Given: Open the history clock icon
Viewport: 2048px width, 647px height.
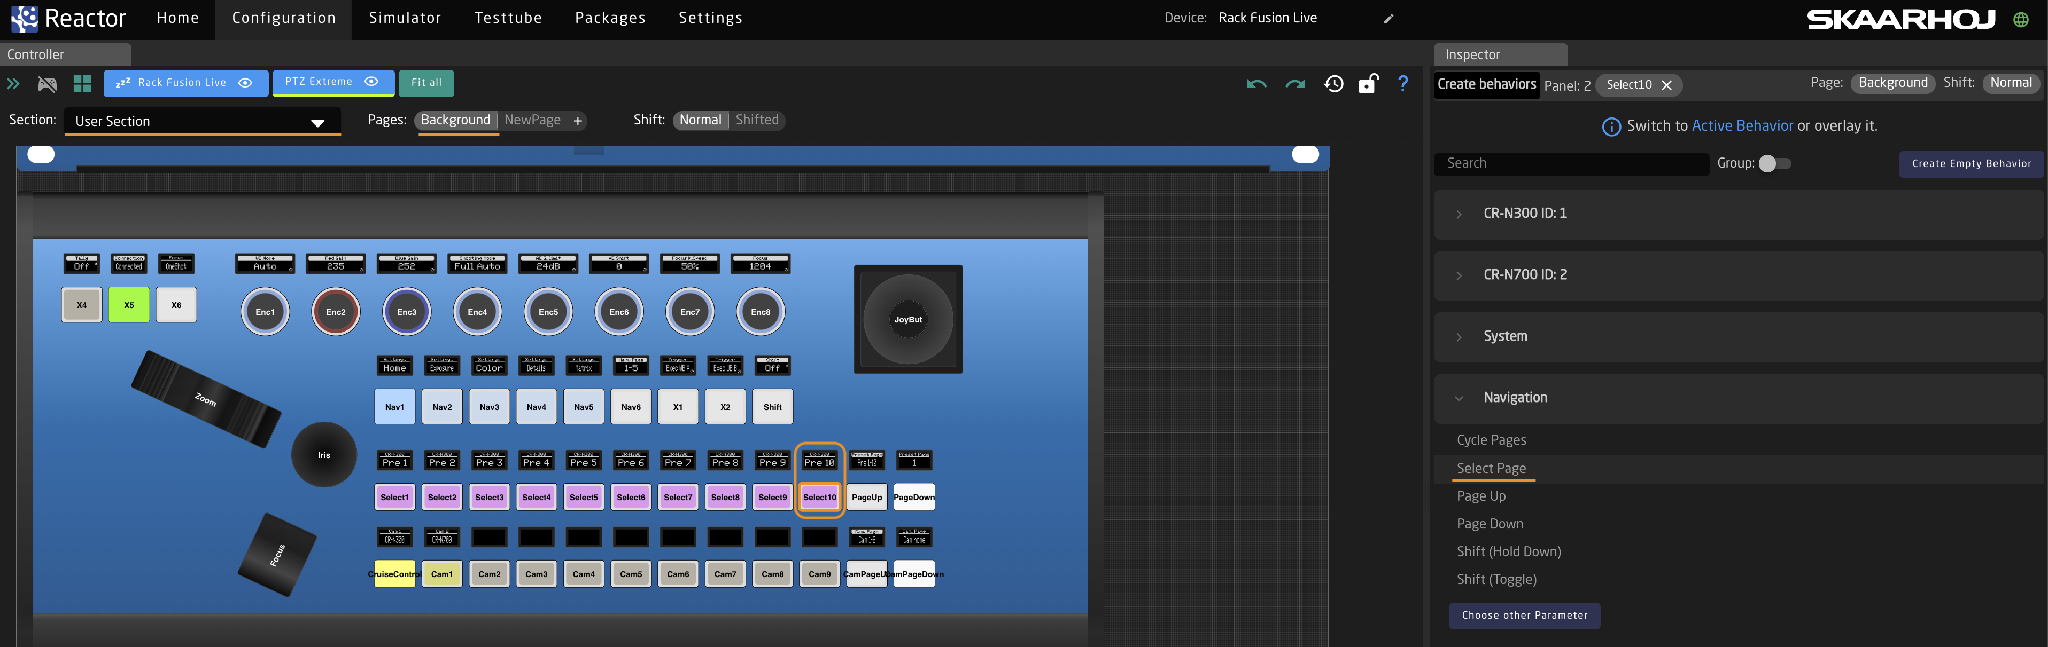Looking at the screenshot, I should [1333, 83].
